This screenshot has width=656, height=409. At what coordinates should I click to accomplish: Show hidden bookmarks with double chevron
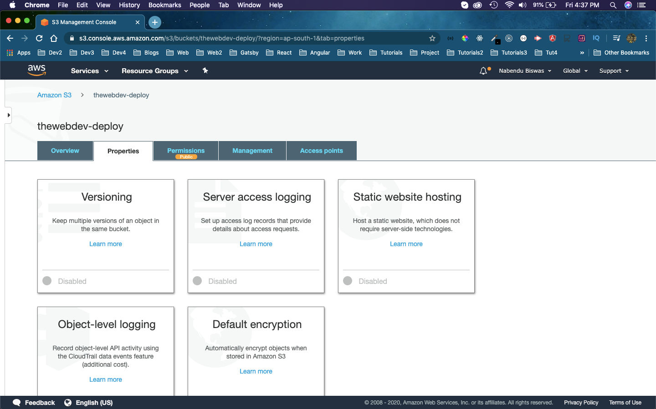[x=582, y=52]
